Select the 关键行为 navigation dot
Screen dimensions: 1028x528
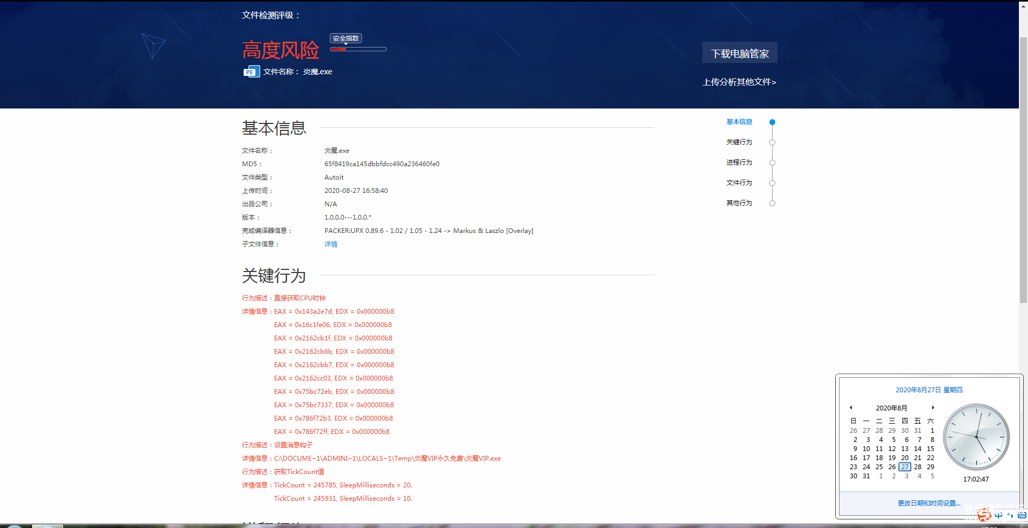[772, 143]
